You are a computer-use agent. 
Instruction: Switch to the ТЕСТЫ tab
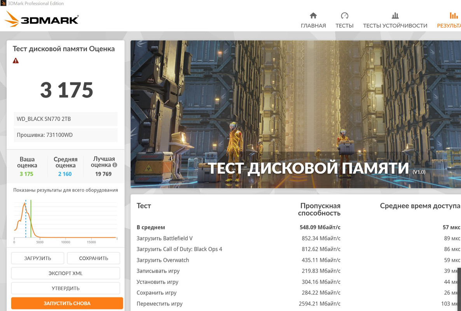click(x=344, y=21)
